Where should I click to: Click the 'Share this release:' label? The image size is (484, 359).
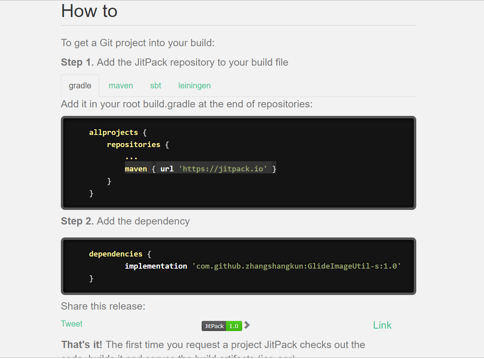(x=103, y=306)
